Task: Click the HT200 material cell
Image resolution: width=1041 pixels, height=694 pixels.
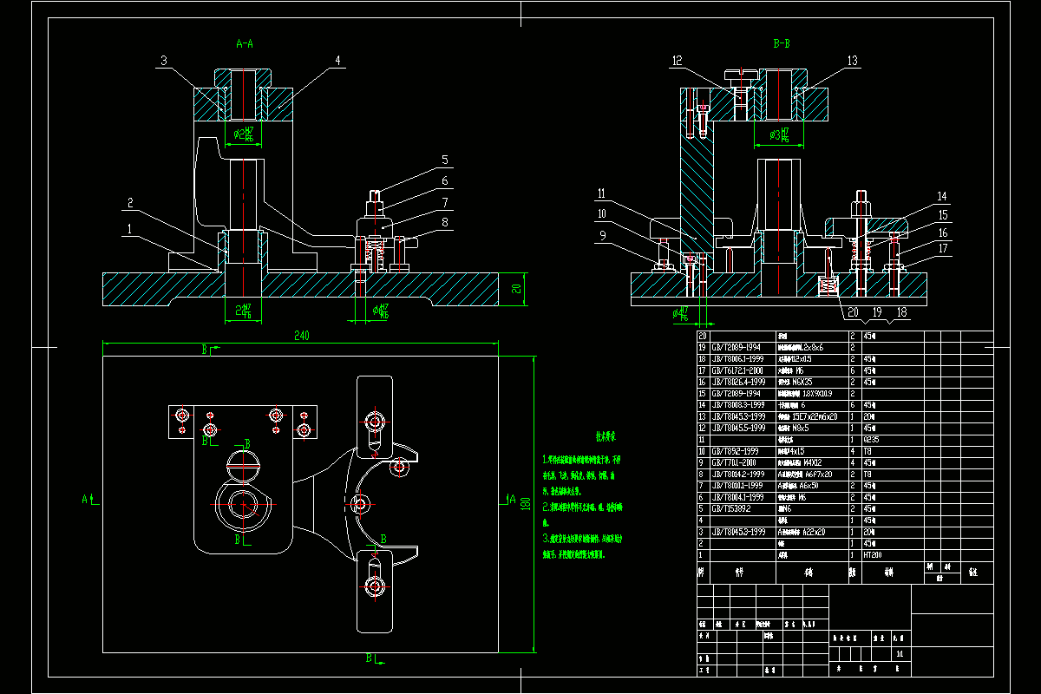Action: coord(872,555)
